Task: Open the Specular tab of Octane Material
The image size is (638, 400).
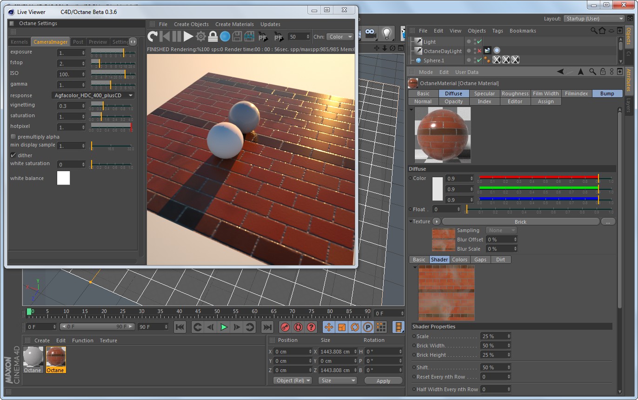Action: click(x=485, y=93)
